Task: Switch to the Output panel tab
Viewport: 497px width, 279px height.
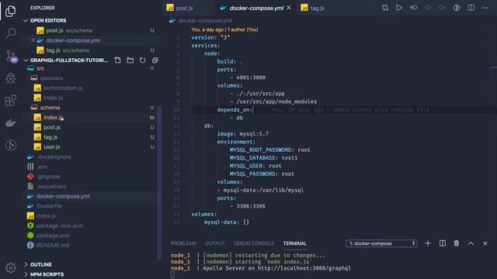Action: (215, 243)
